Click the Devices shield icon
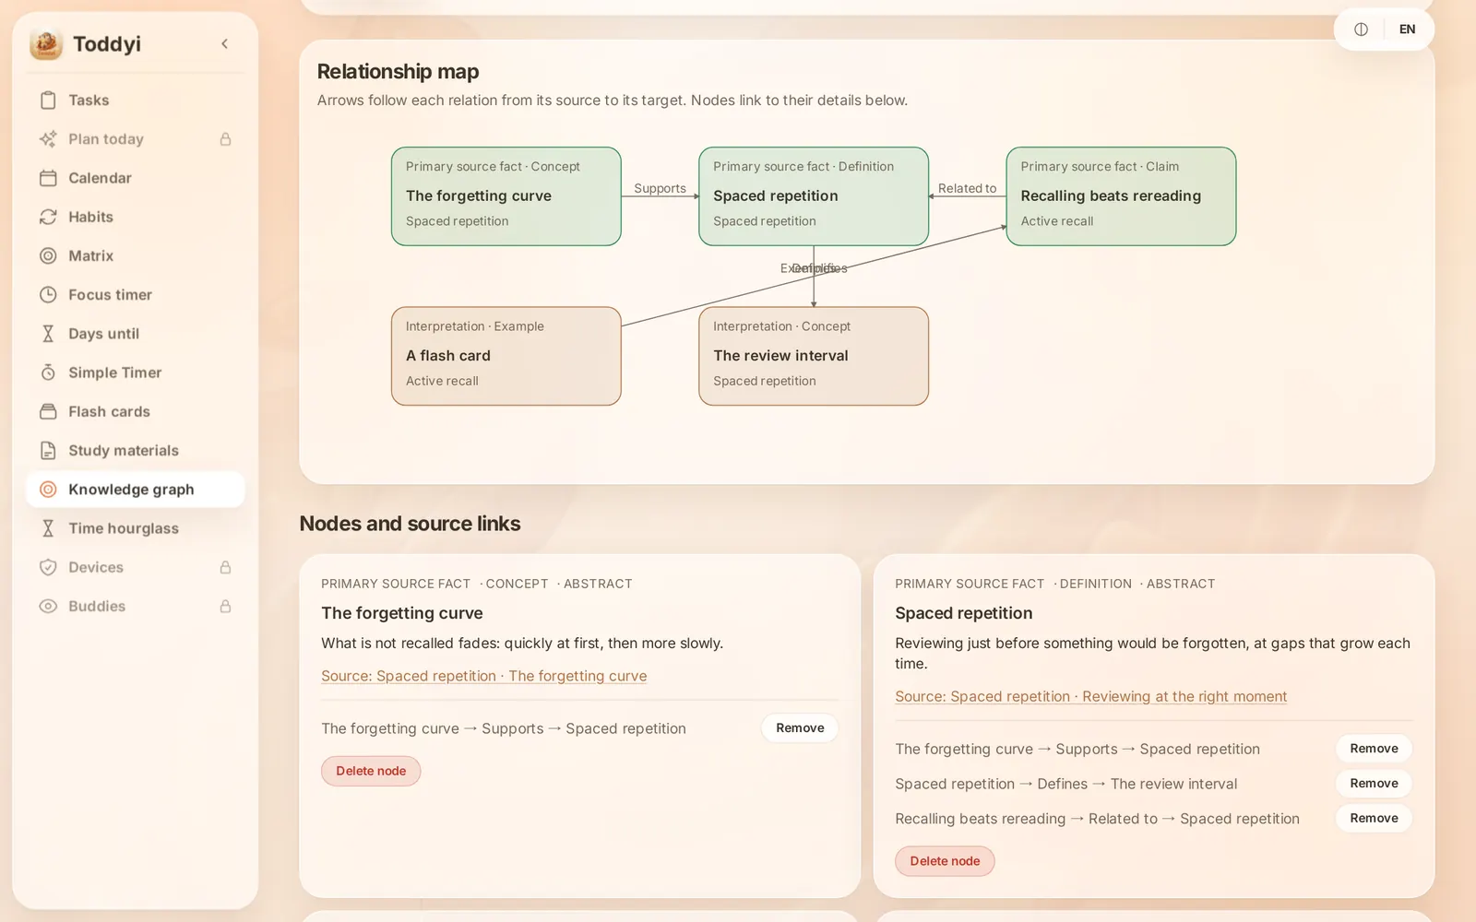The image size is (1476, 922). tap(48, 567)
